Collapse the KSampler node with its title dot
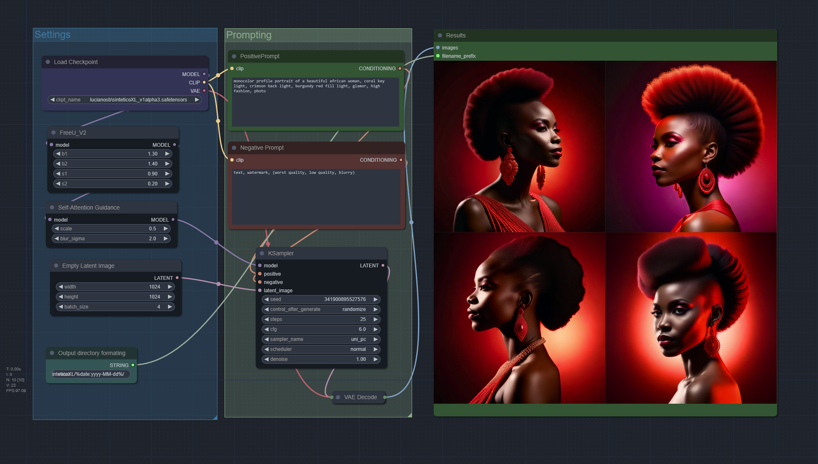The image size is (818, 464). [262, 253]
